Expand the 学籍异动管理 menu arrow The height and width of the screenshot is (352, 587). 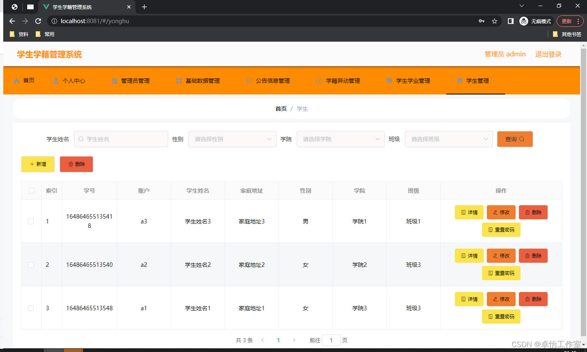coord(366,80)
